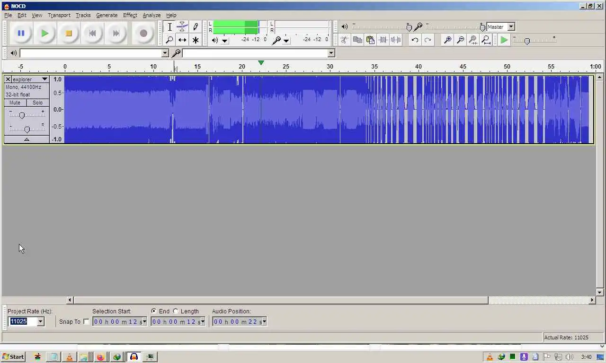The image size is (606, 363).
Task: Click the Fit Selection zoom icon
Action: click(x=473, y=40)
